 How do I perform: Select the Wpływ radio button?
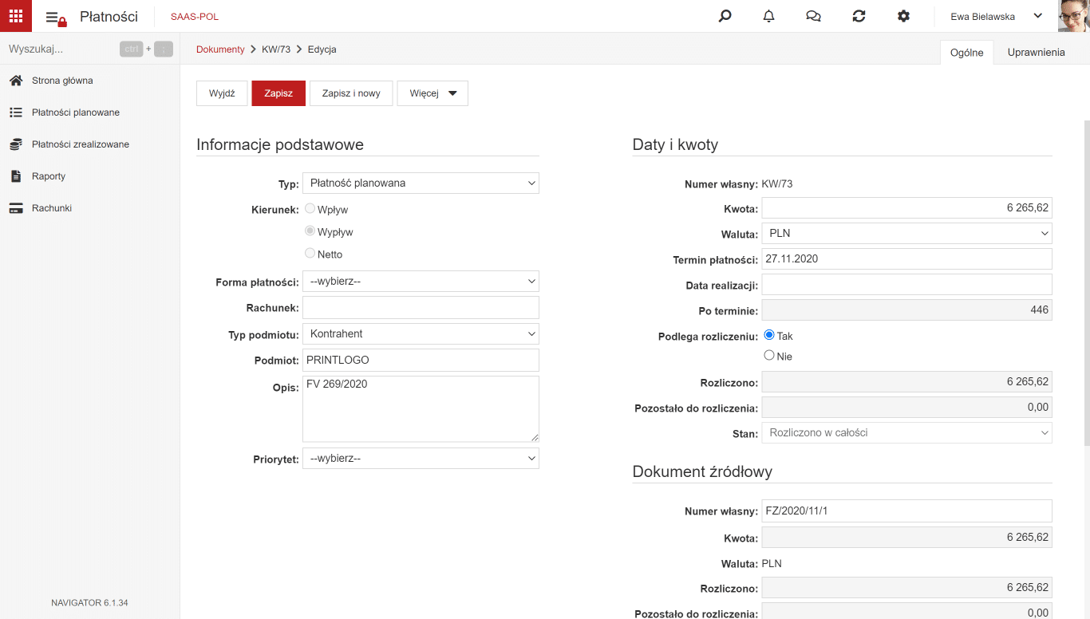310,209
